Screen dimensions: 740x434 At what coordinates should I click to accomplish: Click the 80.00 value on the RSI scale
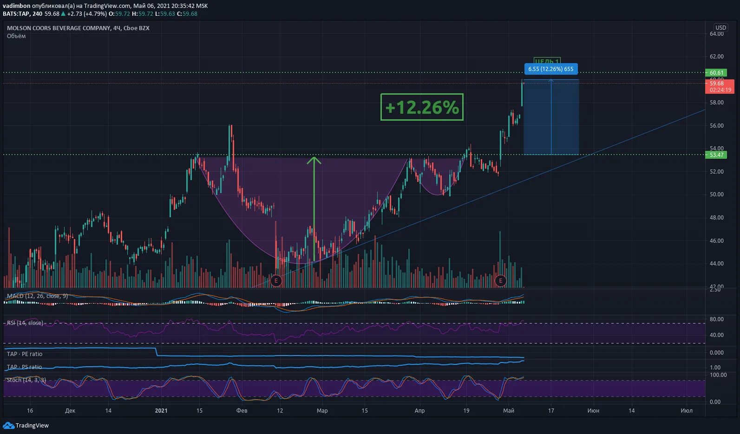pos(717,319)
